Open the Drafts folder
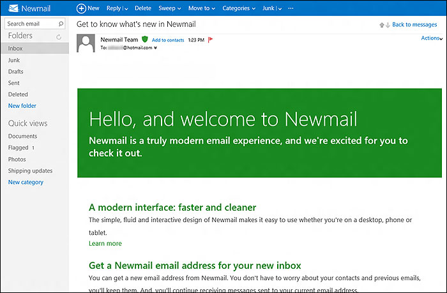This screenshot has height=293, width=447. pyautogui.click(x=16, y=71)
